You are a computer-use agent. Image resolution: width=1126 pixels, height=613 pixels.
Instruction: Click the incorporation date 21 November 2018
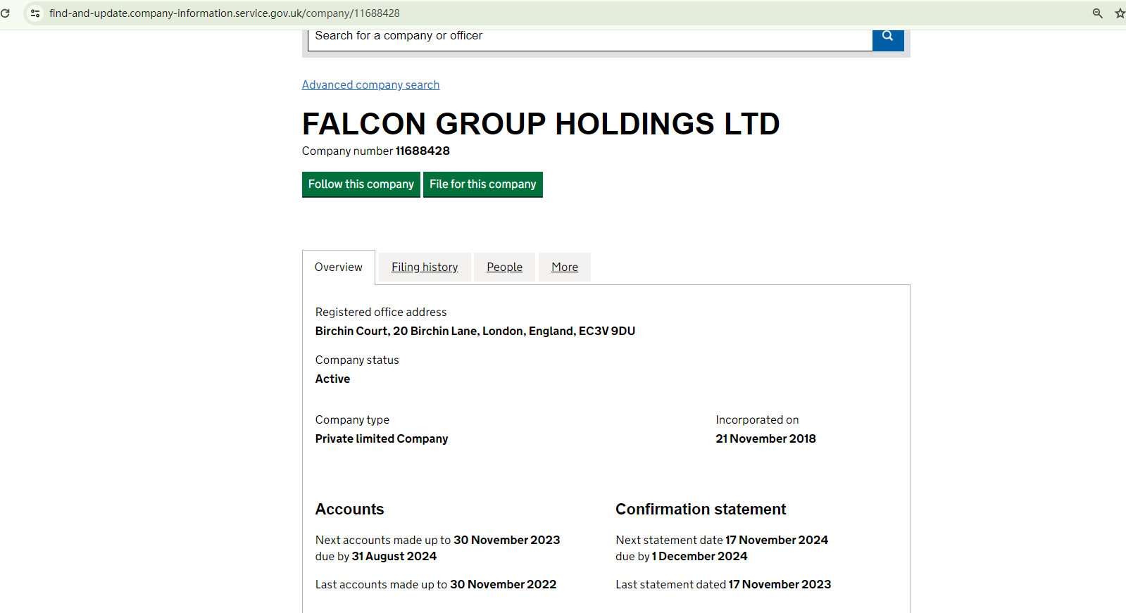tap(765, 439)
